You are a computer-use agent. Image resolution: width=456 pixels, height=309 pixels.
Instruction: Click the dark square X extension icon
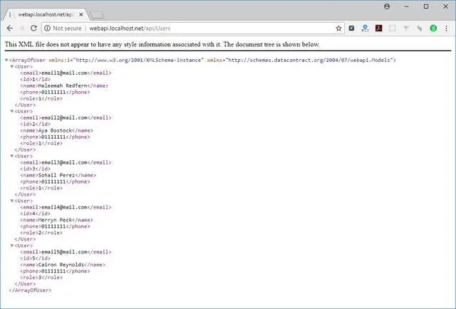pyautogui.click(x=352, y=28)
